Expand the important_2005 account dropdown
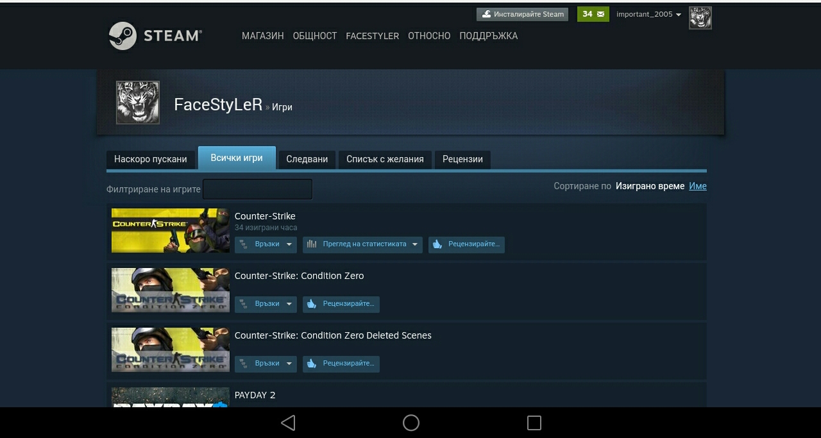The image size is (821, 438). click(x=648, y=14)
